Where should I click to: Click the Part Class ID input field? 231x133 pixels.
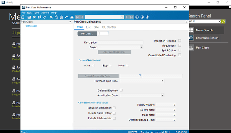tap(103, 34)
